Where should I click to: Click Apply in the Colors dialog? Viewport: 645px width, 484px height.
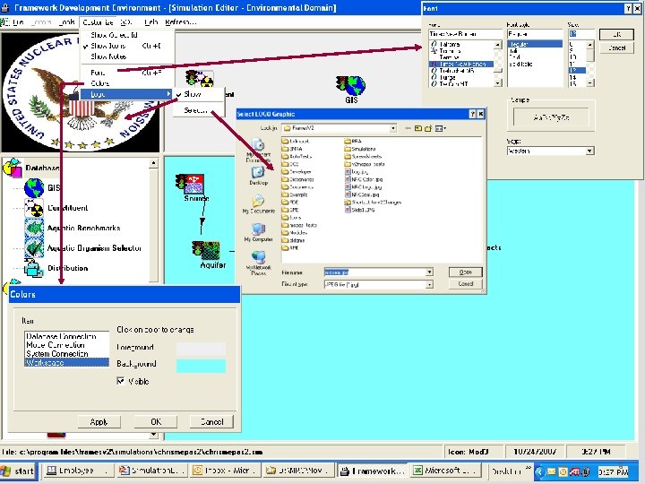[x=99, y=422]
